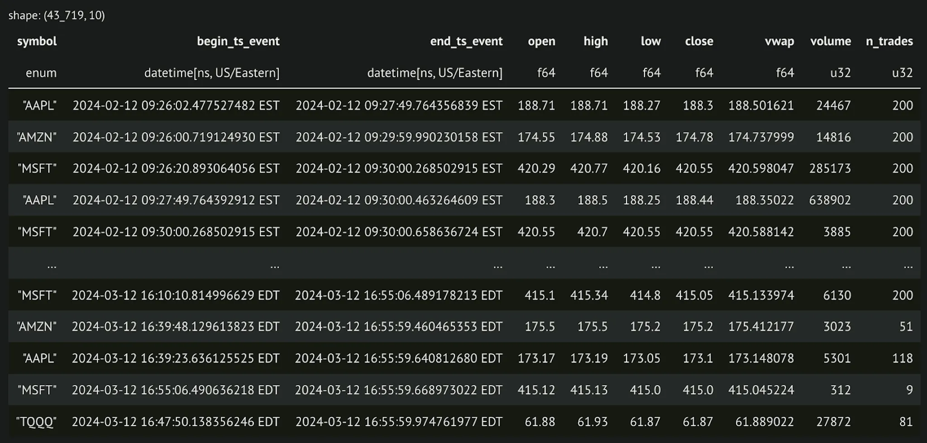927x443 pixels.
Task: Select open value 173.17
Action: click(x=536, y=358)
